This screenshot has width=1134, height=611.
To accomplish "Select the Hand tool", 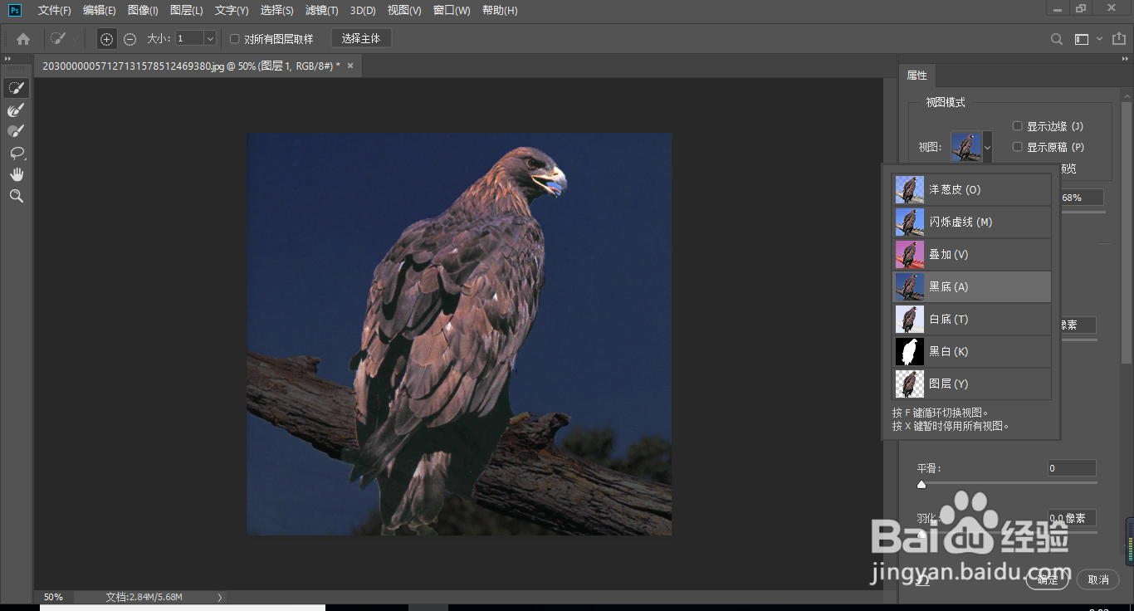I will pyautogui.click(x=16, y=174).
